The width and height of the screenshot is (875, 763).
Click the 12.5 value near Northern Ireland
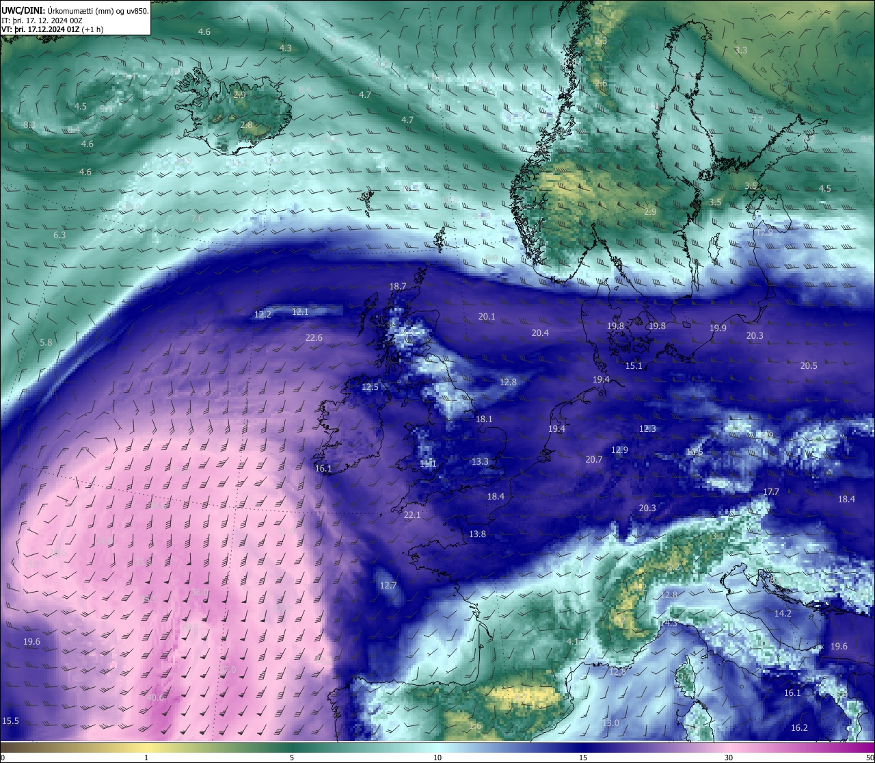pos(370,387)
